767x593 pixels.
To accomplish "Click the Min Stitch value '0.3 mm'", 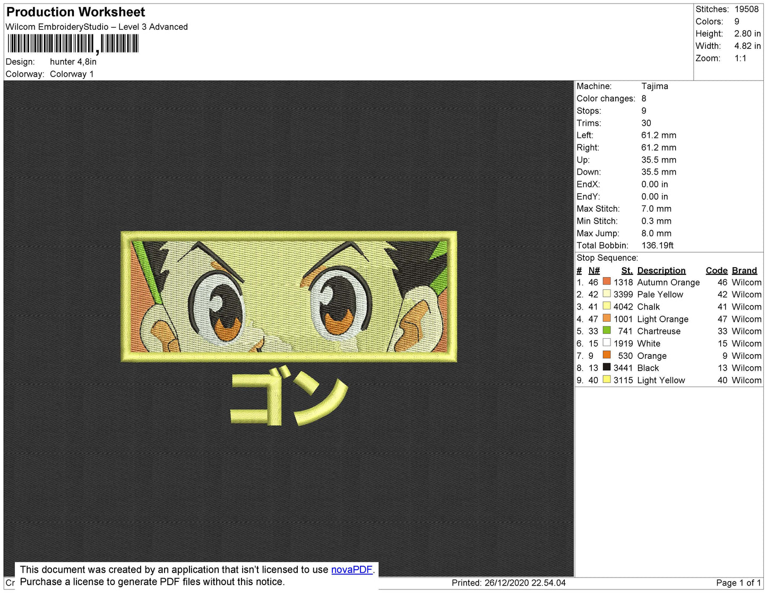I will (x=656, y=221).
